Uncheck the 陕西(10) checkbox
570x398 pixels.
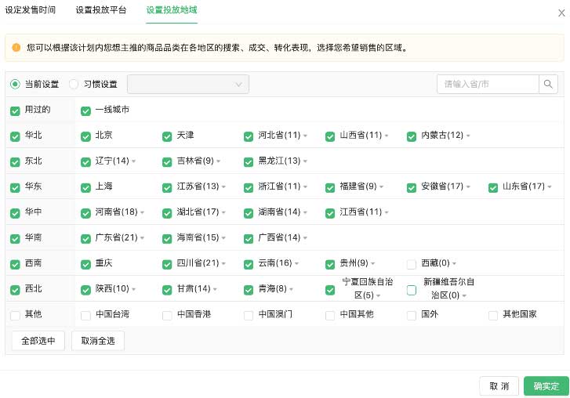85,290
